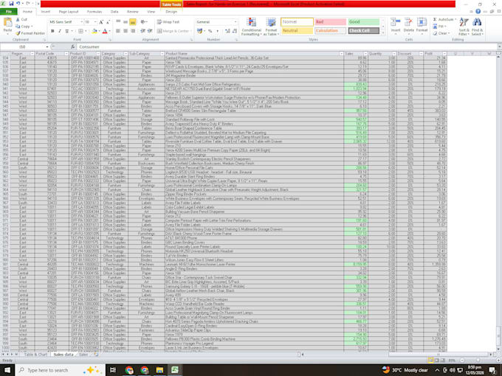Expand the Postal Code column filter

coord(66,54)
